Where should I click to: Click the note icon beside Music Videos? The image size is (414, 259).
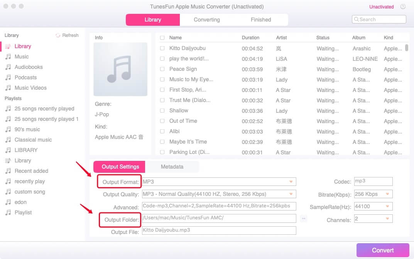pyautogui.click(x=8, y=88)
